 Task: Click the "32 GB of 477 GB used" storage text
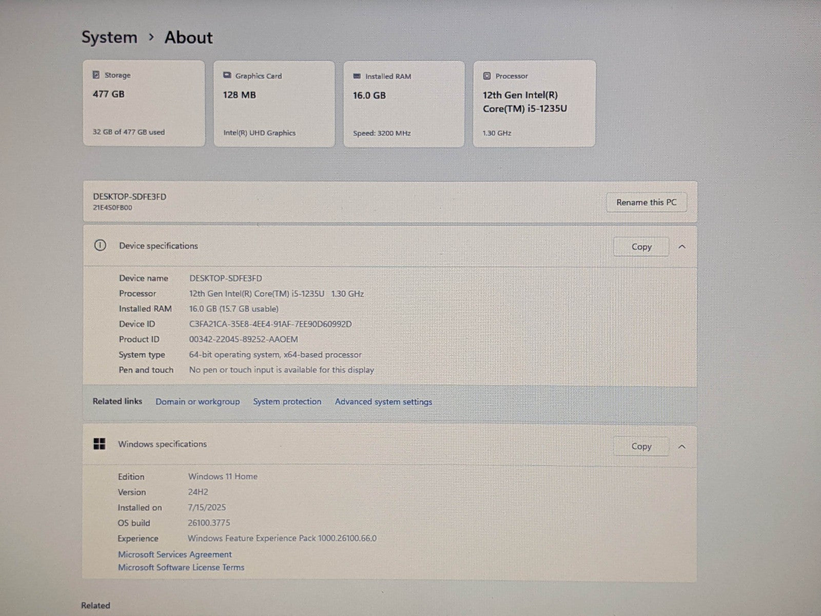129,132
